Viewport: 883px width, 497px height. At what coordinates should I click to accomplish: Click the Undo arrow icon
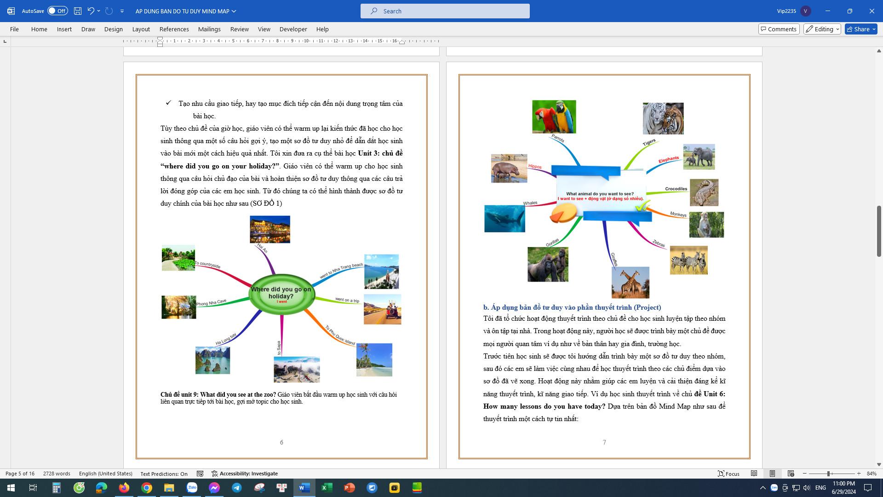(91, 11)
